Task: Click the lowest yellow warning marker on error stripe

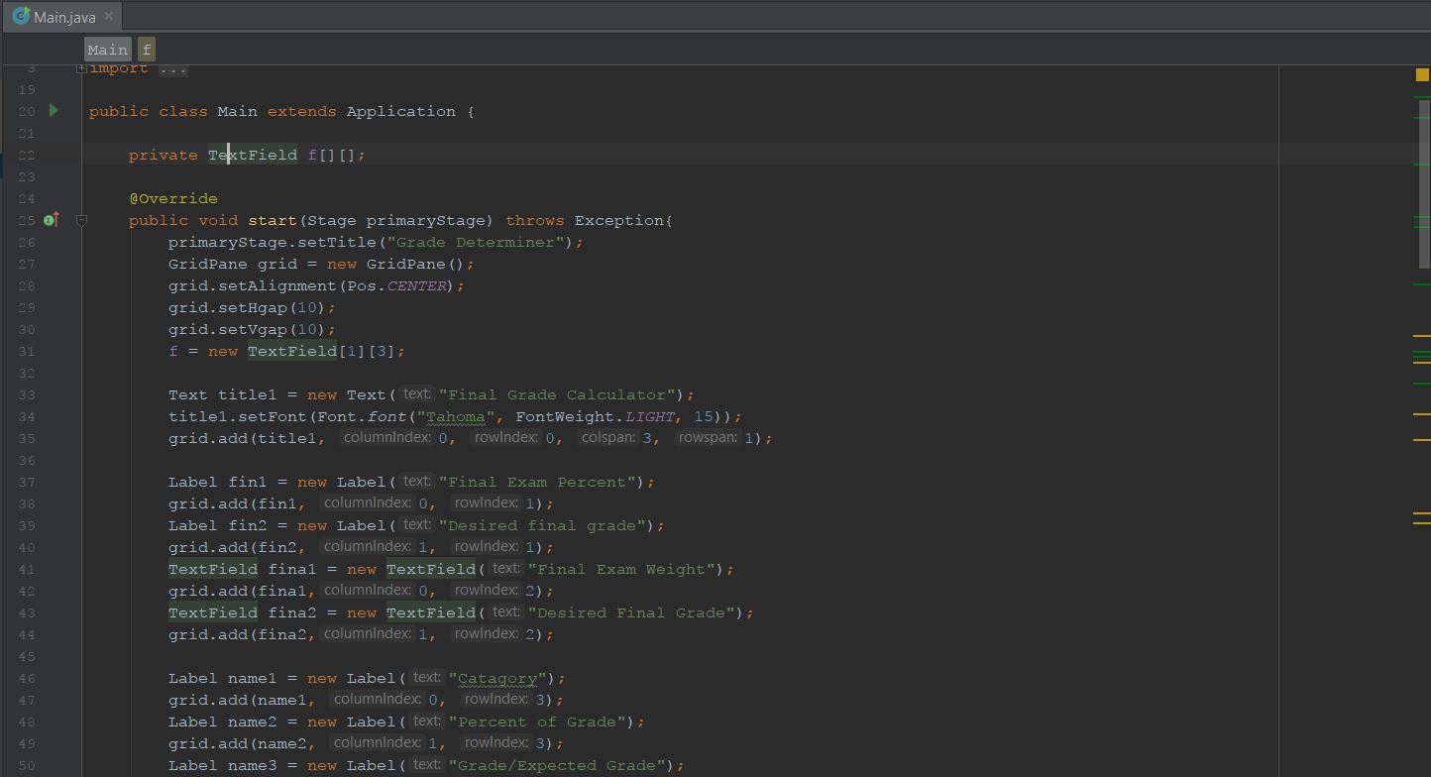Action: coord(1422,522)
